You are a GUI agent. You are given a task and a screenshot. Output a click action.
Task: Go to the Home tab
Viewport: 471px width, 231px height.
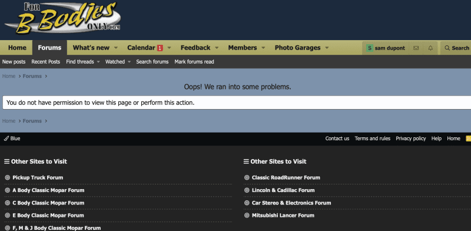click(17, 48)
